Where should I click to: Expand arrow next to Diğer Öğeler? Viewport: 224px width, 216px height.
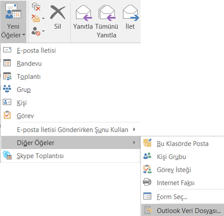click(x=134, y=143)
